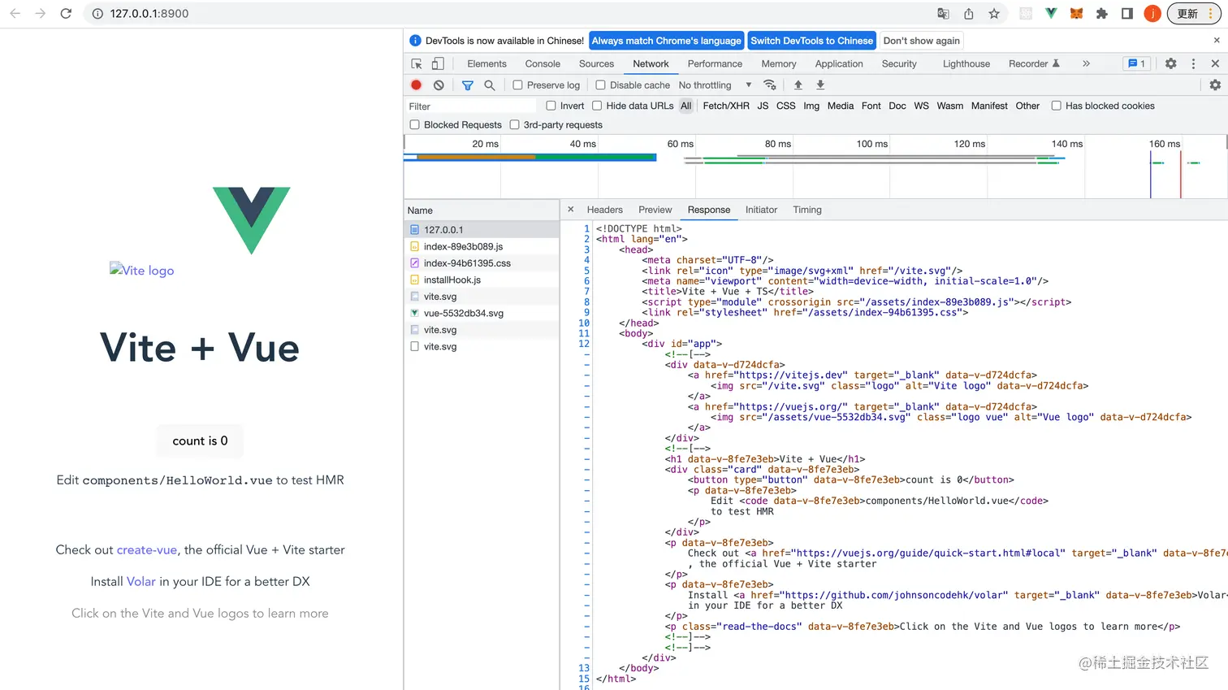Stop recording network log
Screen dimensions: 1228x690
coord(417,85)
